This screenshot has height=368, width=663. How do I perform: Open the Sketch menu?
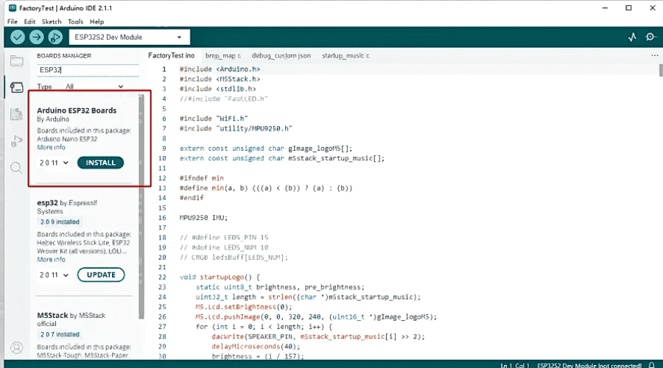[x=52, y=21]
